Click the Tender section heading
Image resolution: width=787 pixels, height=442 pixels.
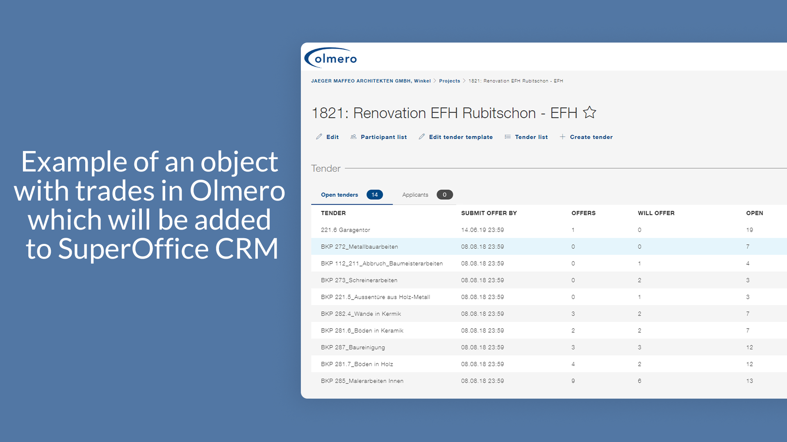click(326, 169)
